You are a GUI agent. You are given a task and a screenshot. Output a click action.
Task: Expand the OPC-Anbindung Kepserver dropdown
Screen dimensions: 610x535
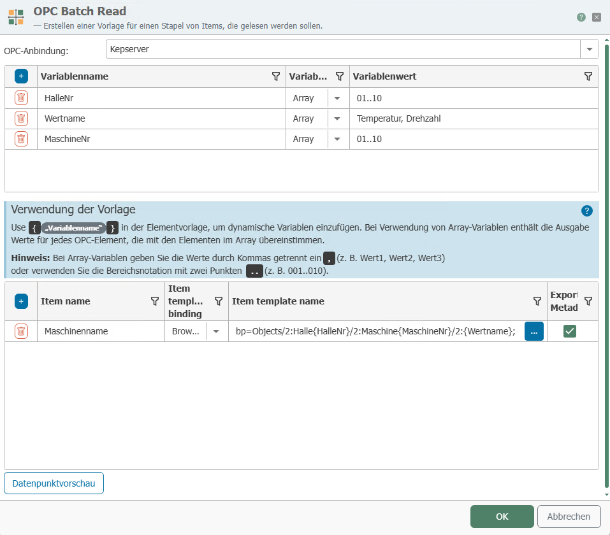point(589,49)
